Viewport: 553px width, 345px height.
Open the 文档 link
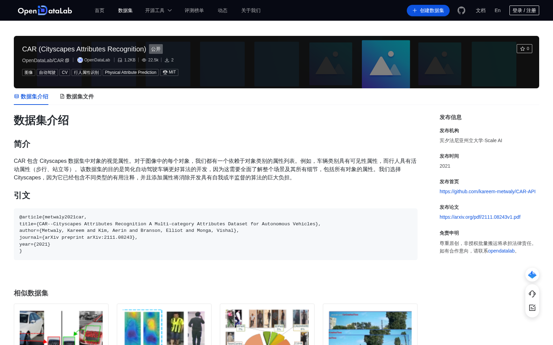(x=481, y=10)
